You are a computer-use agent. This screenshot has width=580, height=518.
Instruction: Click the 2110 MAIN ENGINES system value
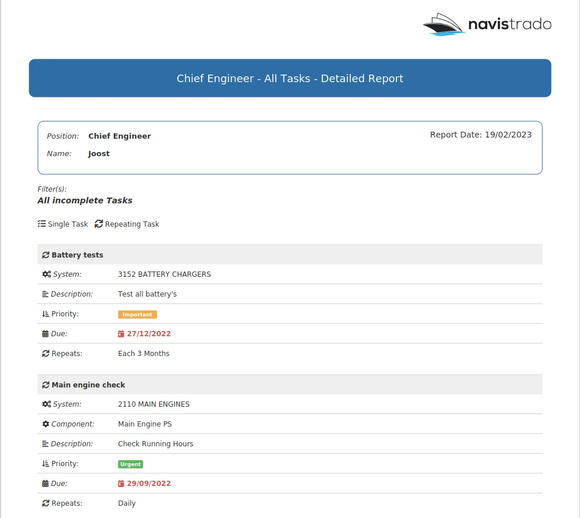click(153, 404)
